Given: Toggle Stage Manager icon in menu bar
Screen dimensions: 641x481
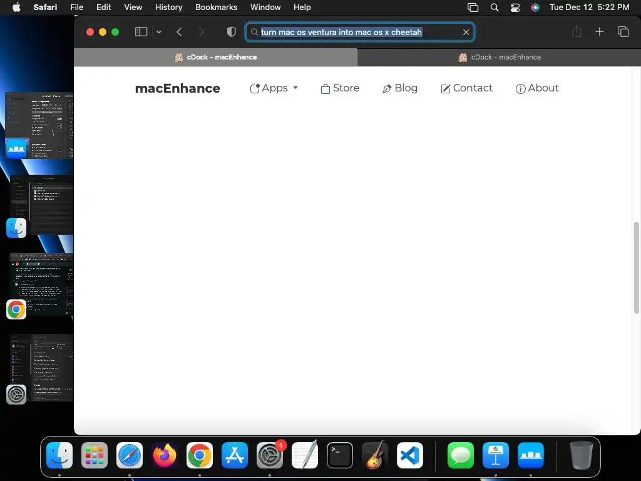Looking at the screenshot, I should click(x=473, y=8).
